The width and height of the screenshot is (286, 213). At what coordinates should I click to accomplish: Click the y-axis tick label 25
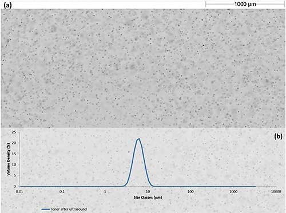point(14,132)
